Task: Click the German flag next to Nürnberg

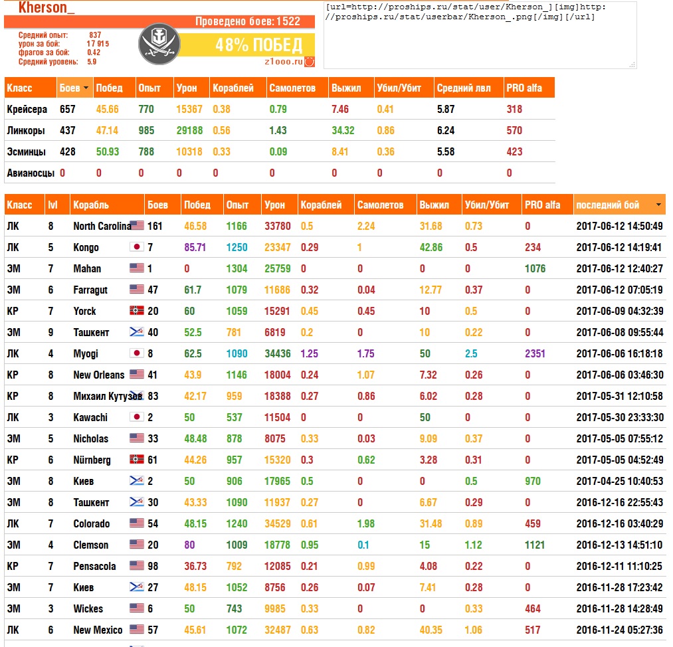Action: tap(137, 459)
